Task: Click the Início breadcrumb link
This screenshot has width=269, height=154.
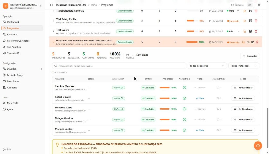Action: 94,5
